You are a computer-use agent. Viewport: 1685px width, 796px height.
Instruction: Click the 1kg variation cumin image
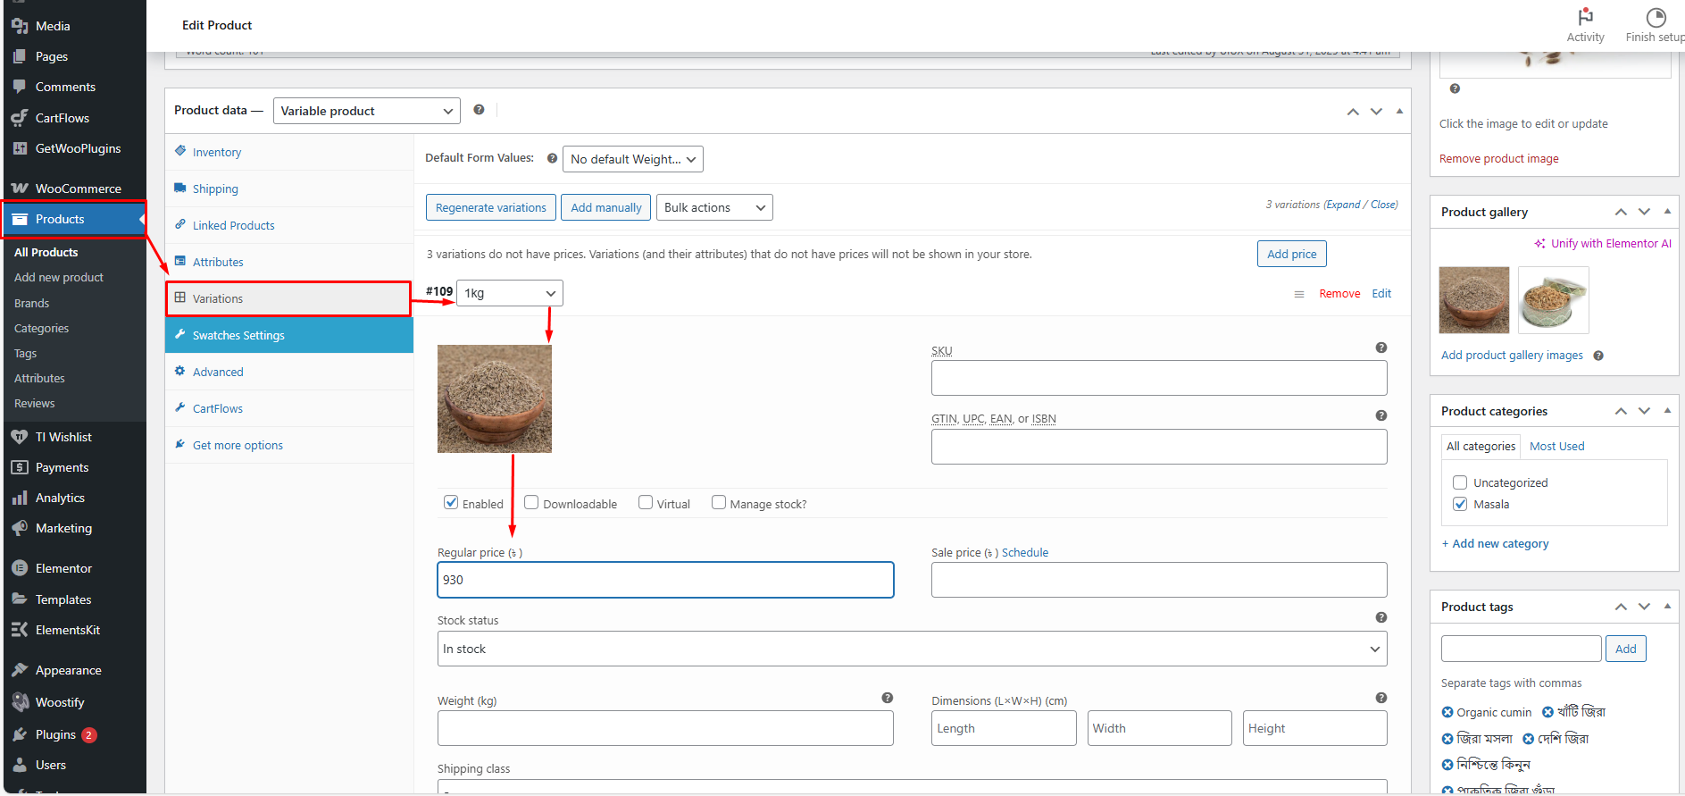[494, 398]
